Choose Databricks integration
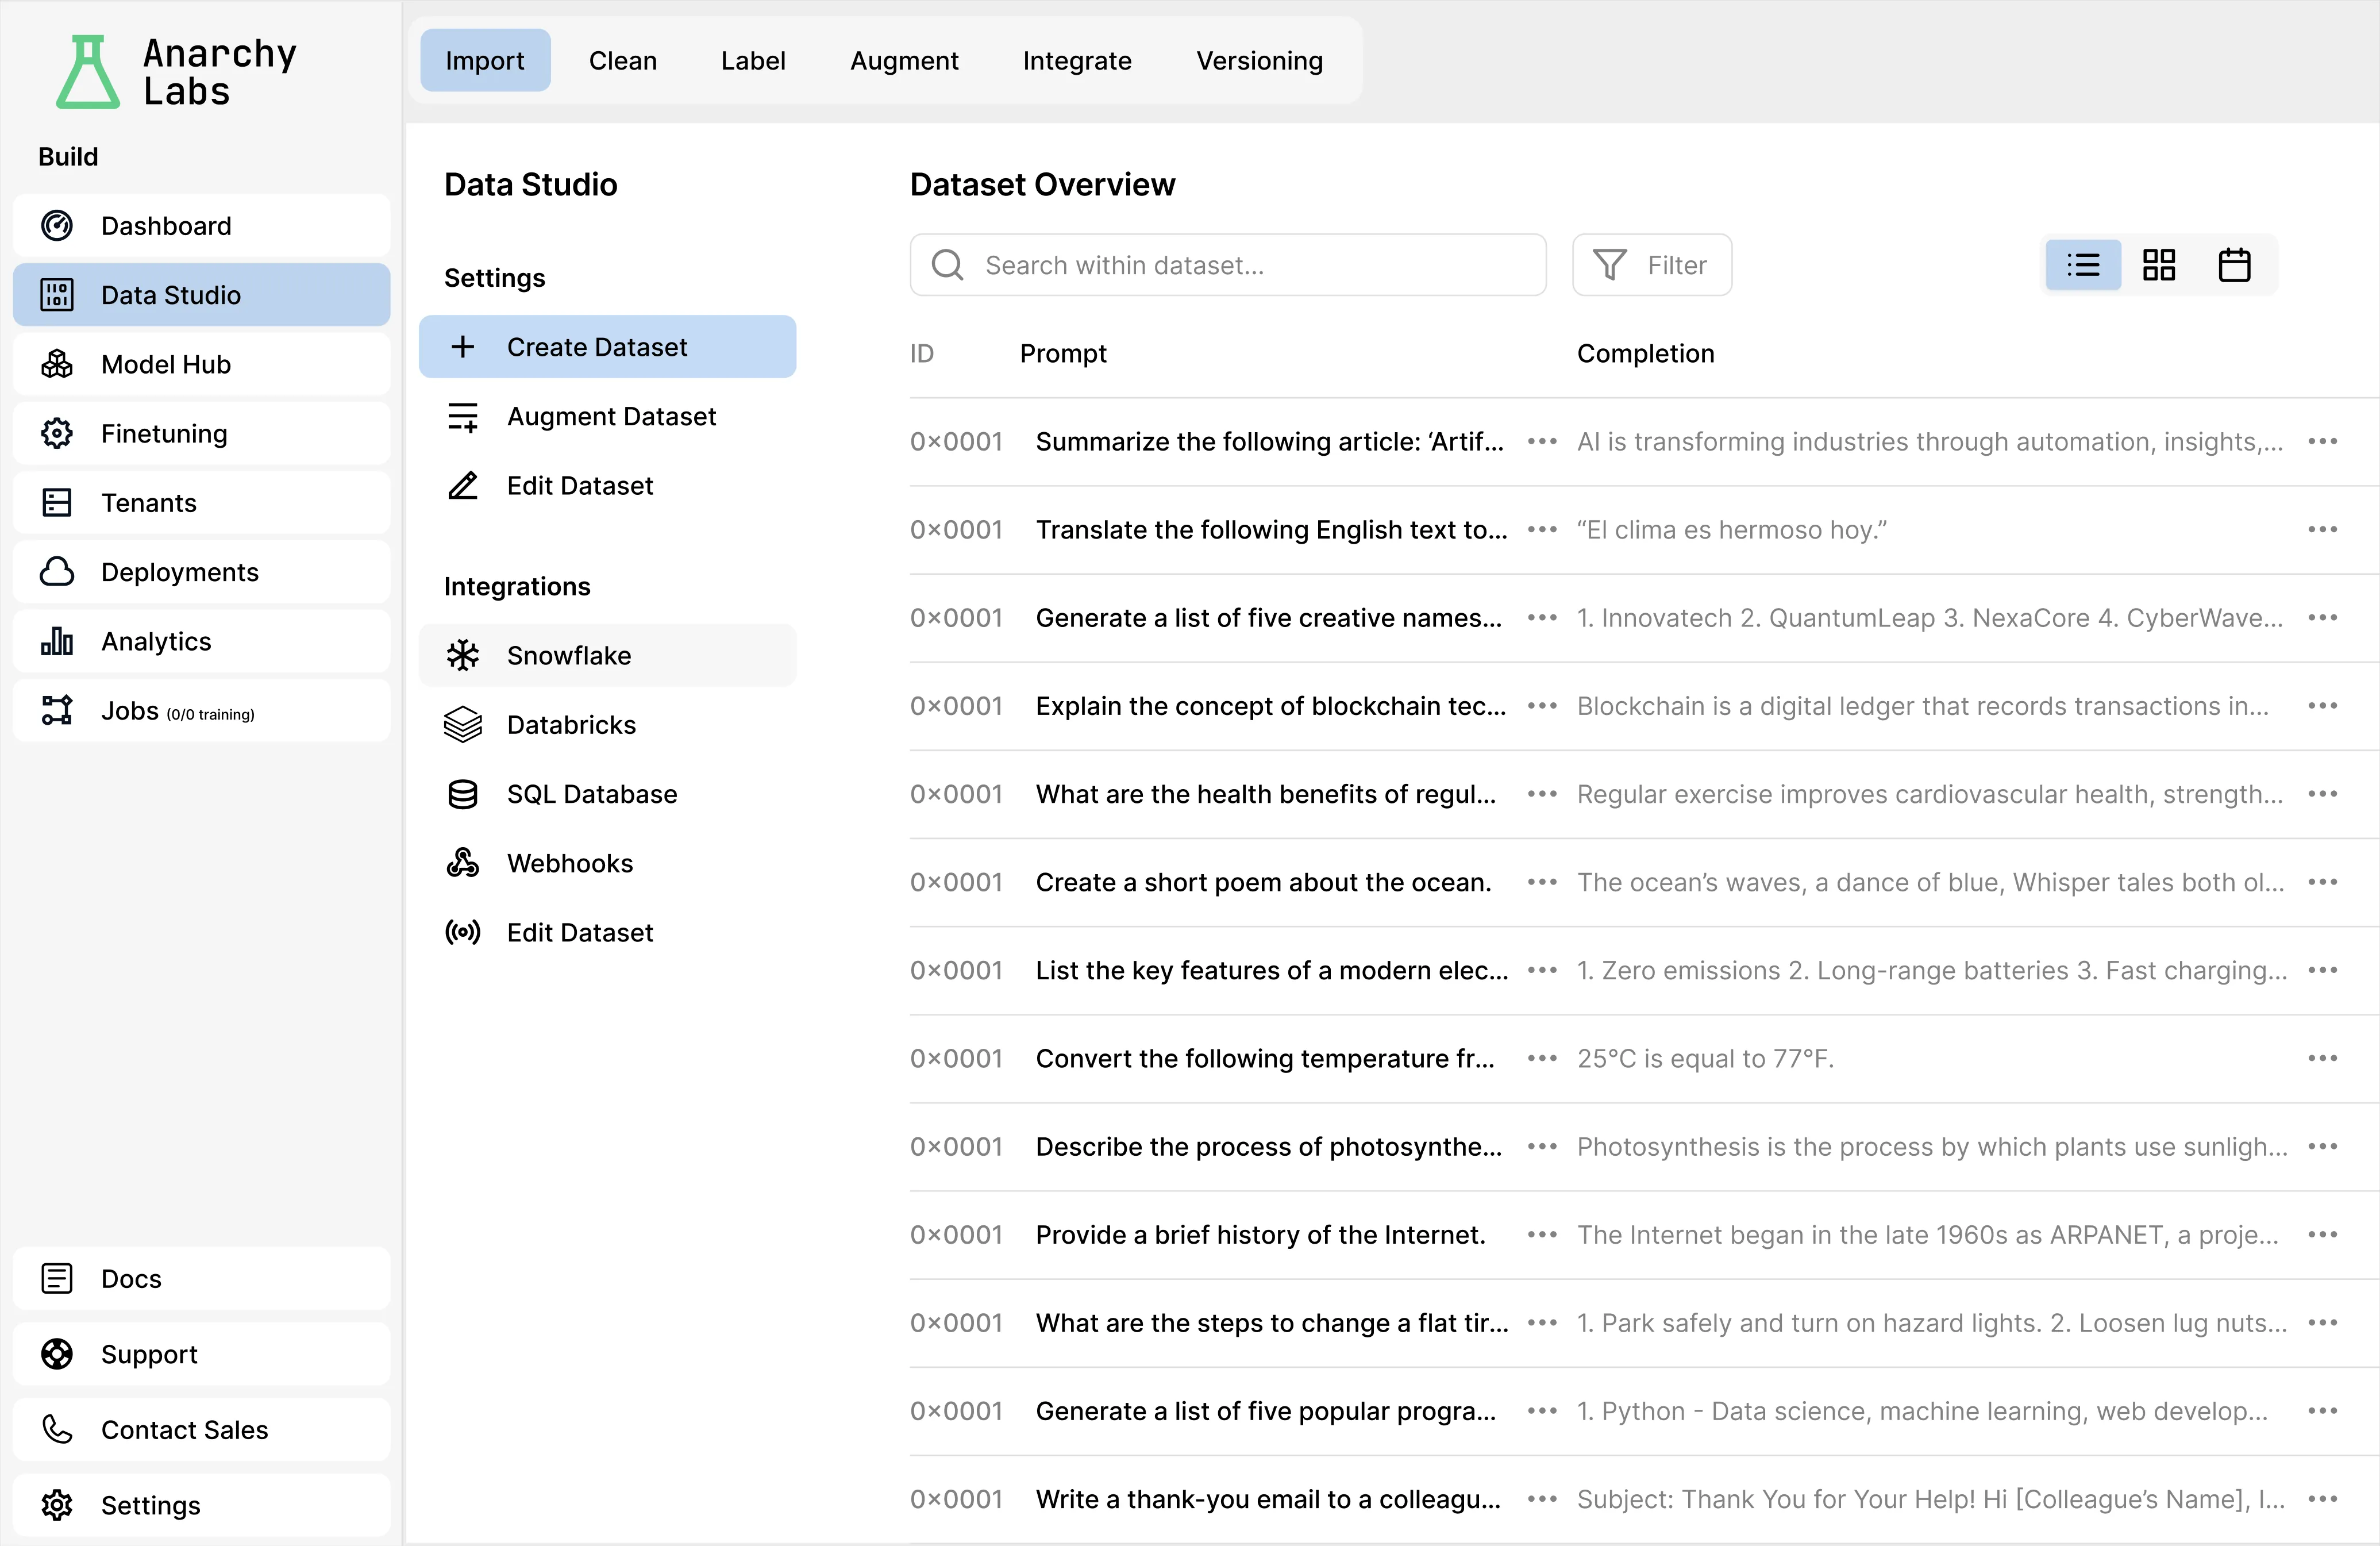Image resolution: width=2380 pixels, height=1546 pixels. [608, 724]
